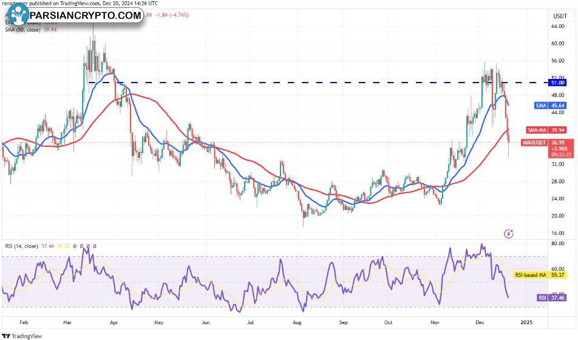Click the 80.00 value on the RSI scale
This screenshot has height=340, width=578.
tap(558, 243)
